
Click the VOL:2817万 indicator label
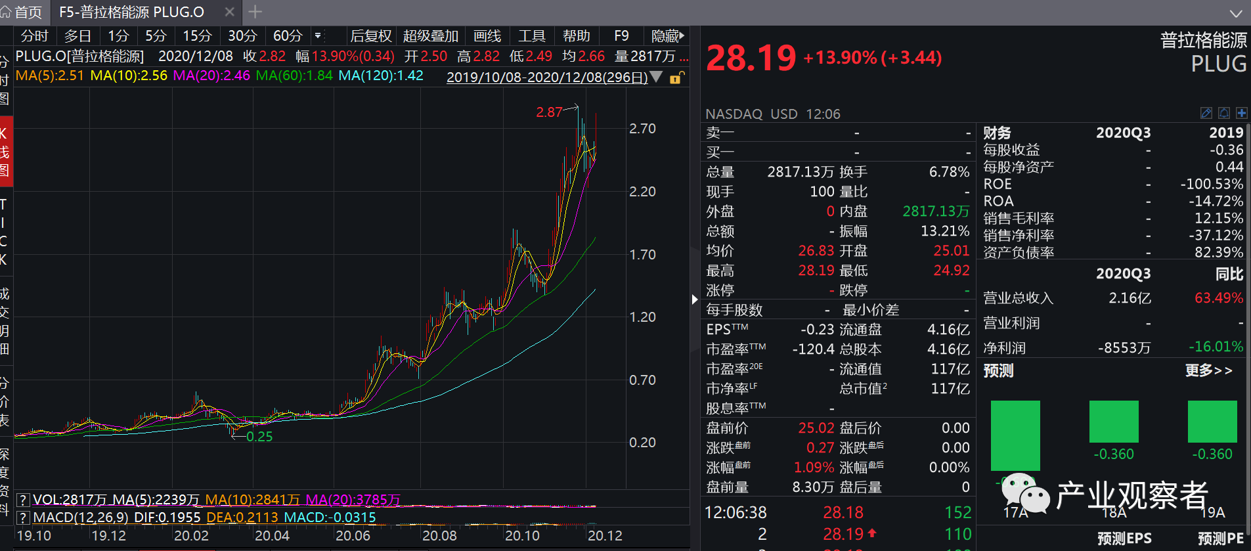(70, 500)
